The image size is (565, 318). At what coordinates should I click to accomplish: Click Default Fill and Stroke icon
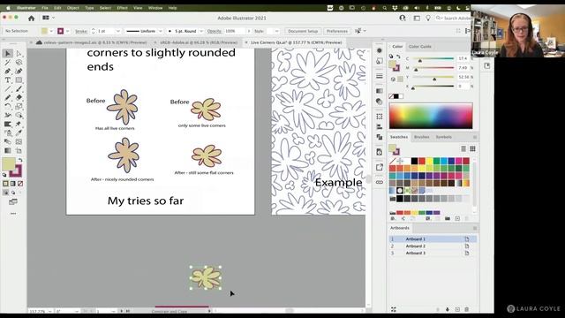(x=4, y=175)
